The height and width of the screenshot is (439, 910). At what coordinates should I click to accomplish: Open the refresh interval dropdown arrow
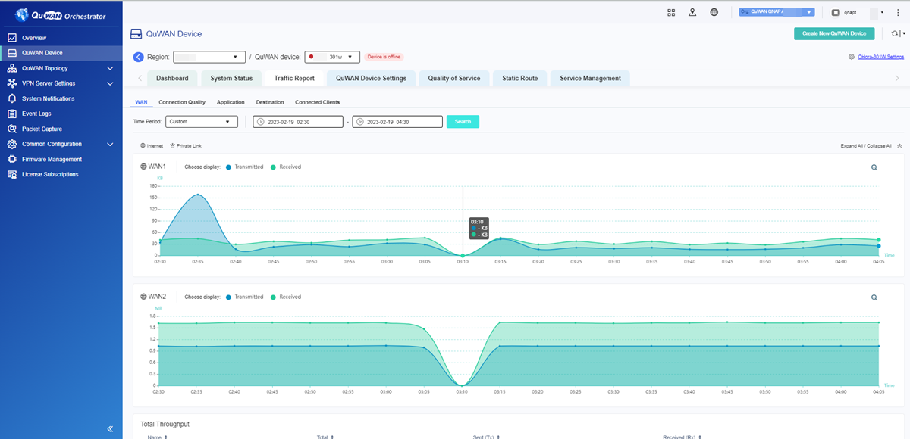pyautogui.click(x=904, y=33)
